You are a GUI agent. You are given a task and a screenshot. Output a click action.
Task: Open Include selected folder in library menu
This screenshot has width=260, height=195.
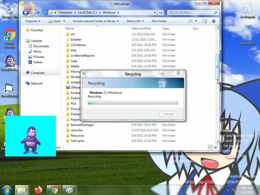(x=96, y=21)
